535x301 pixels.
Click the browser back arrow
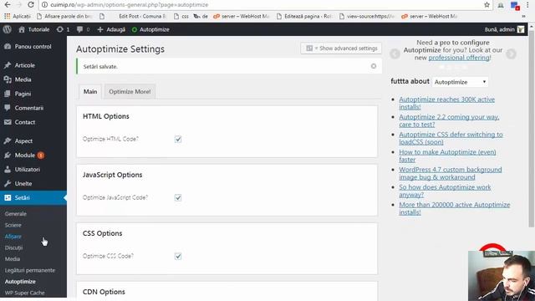tap(8, 5)
